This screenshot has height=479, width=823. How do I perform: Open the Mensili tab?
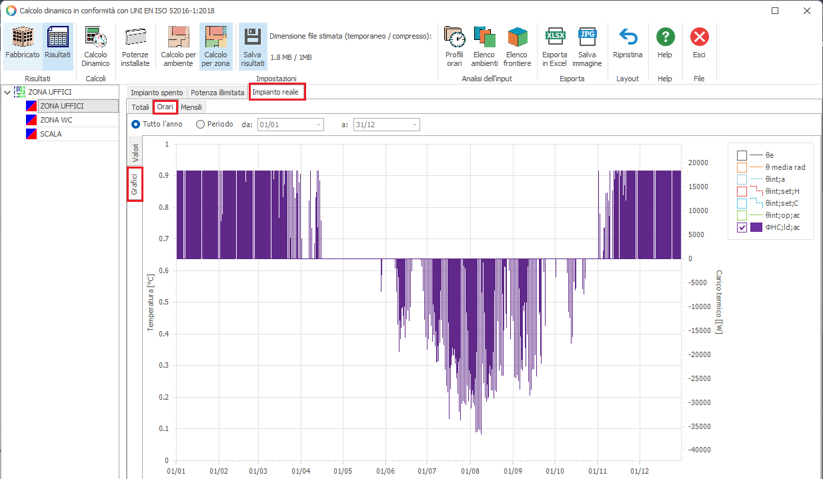point(191,107)
